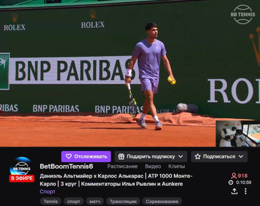
Task: Click the 918 viewer count
Action: pyautogui.click(x=243, y=175)
